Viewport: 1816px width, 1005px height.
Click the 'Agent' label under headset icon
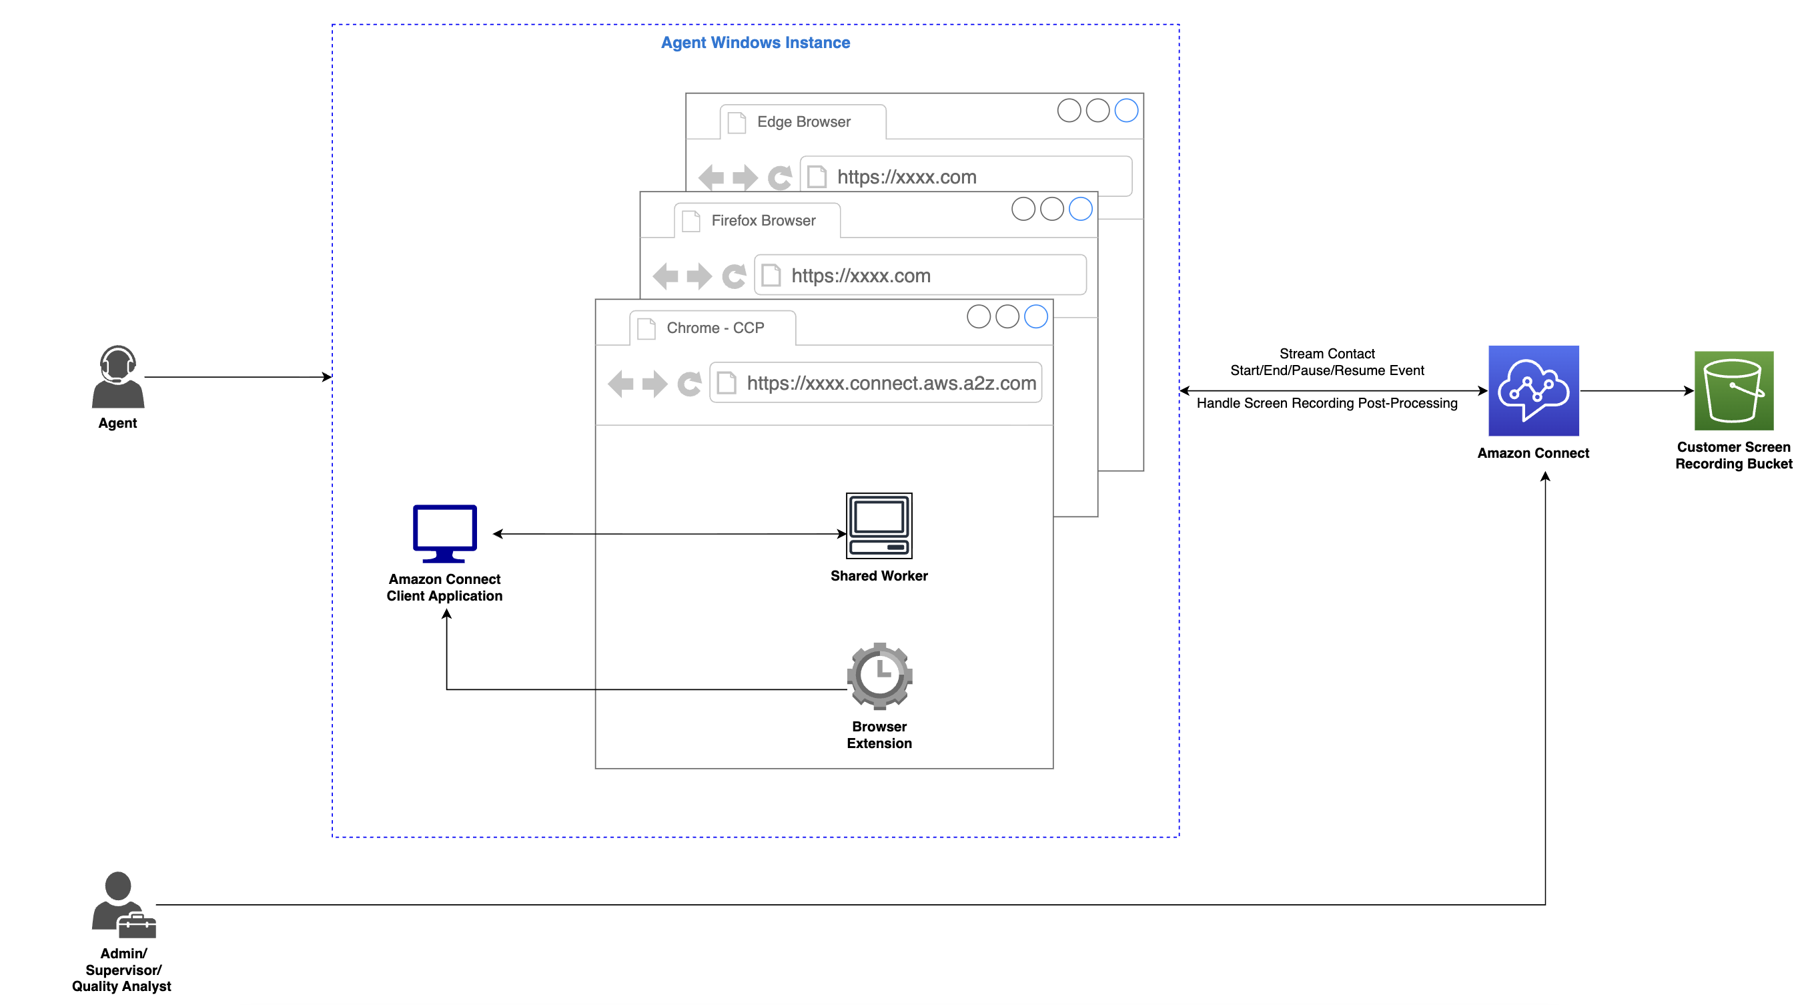point(117,423)
